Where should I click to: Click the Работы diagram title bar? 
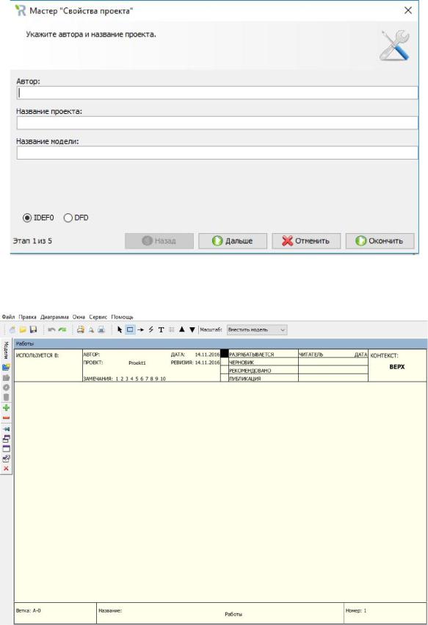pyautogui.click(x=220, y=343)
